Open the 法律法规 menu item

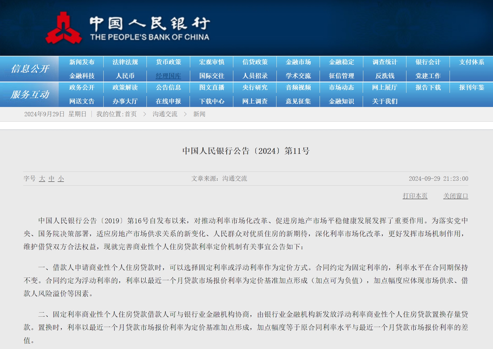point(125,62)
